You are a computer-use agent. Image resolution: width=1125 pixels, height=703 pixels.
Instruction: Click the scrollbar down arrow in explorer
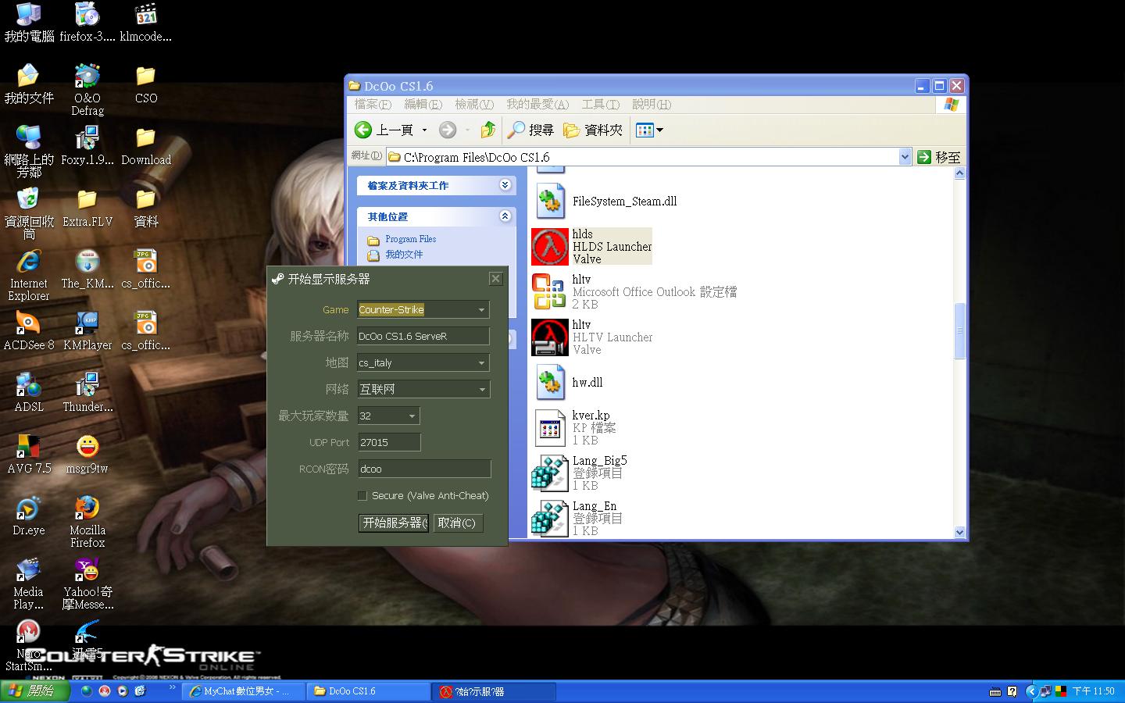click(959, 532)
